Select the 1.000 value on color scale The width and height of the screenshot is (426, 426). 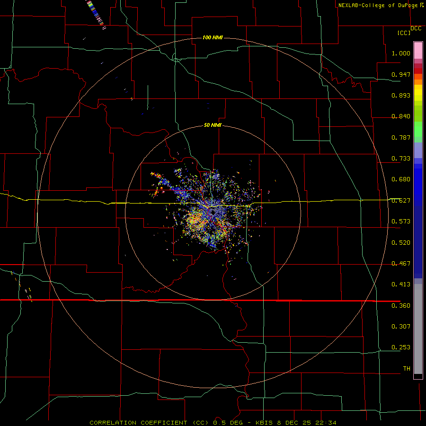click(401, 53)
